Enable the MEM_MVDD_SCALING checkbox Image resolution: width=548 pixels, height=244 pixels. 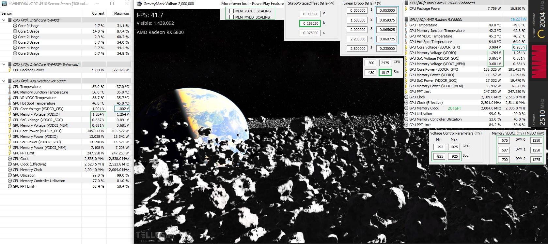(x=231, y=17)
